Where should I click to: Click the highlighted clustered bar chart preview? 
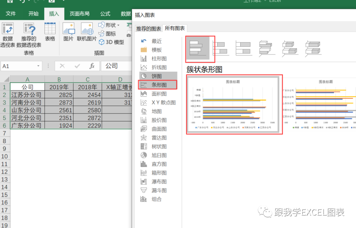click(x=234, y=104)
